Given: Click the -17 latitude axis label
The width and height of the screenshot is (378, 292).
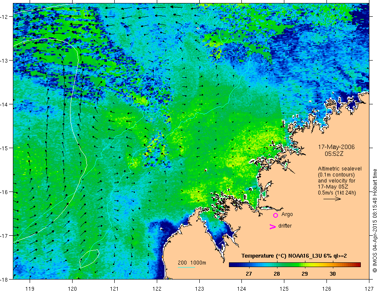Looking at the screenshot, I should [5, 236].
